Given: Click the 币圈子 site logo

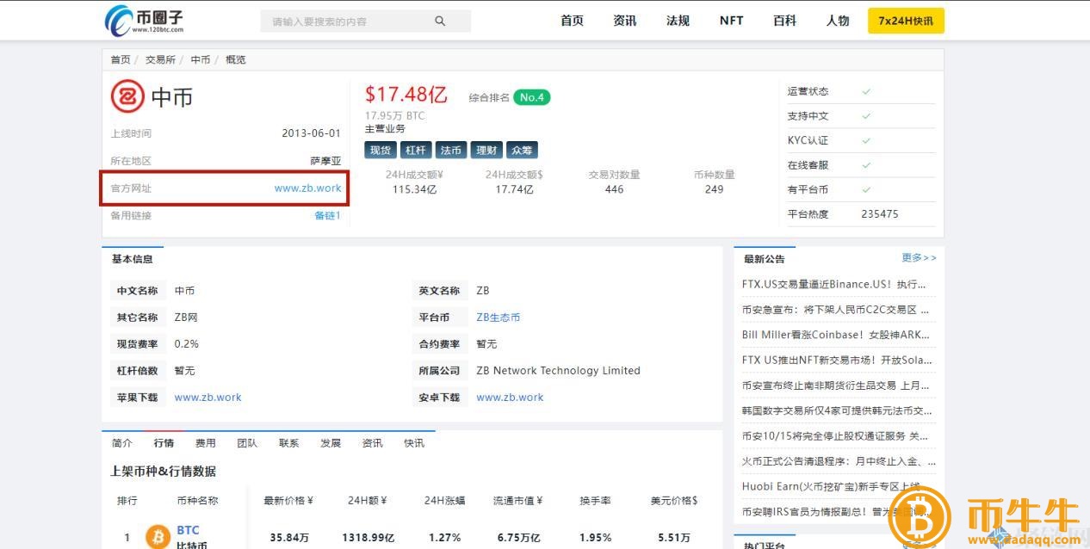Looking at the screenshot, I should 145,20.
